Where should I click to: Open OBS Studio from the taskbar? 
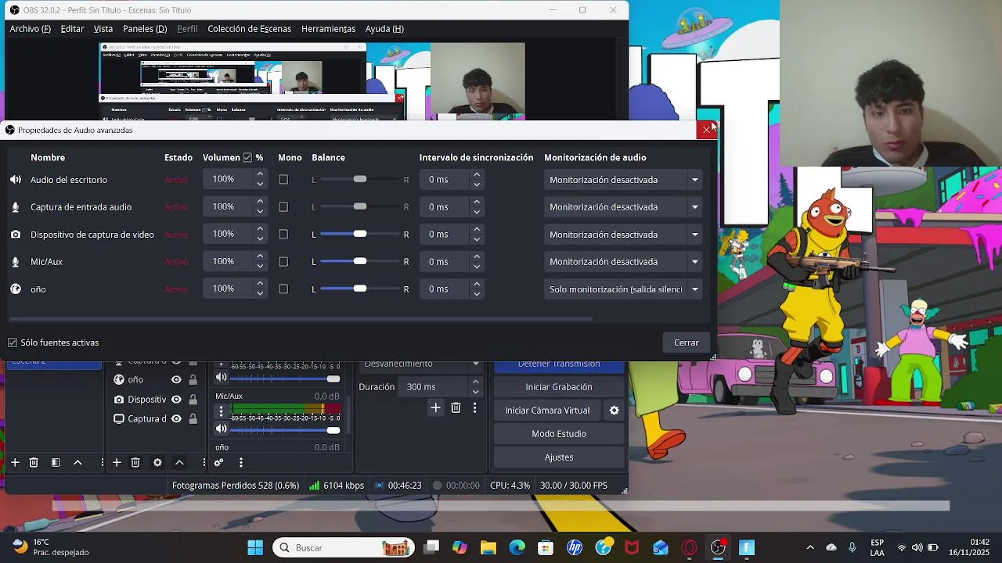click(x=718, y=548)
